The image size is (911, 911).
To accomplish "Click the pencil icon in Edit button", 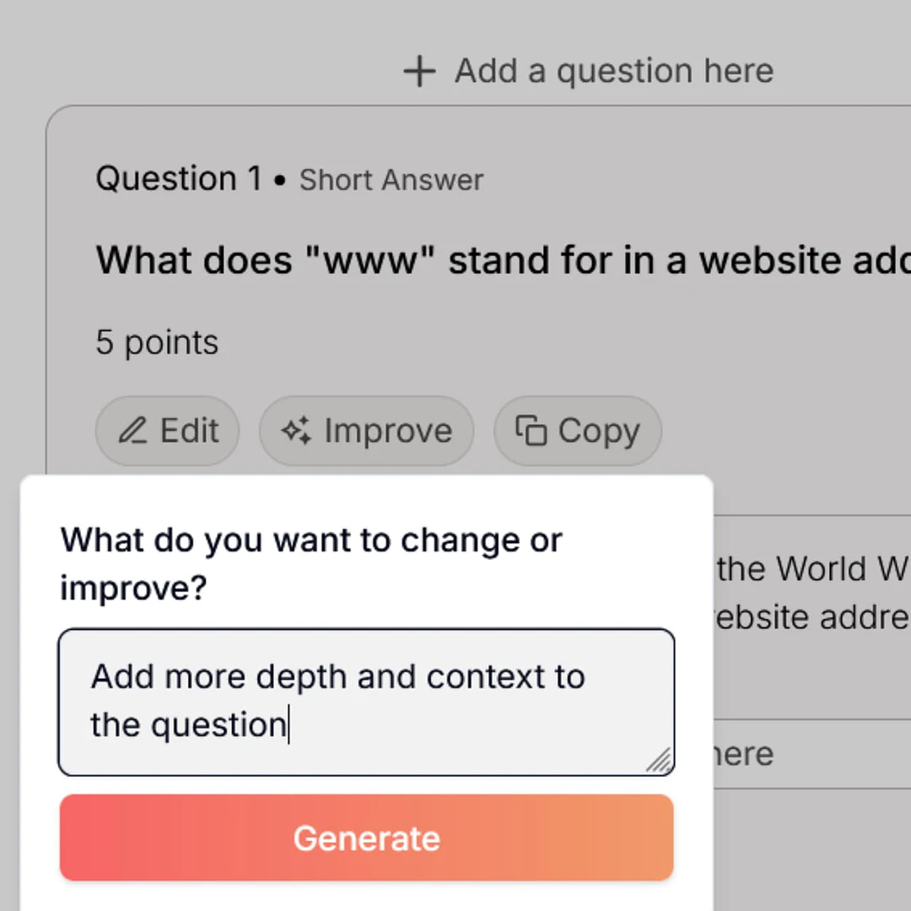I will coord(132,431).
